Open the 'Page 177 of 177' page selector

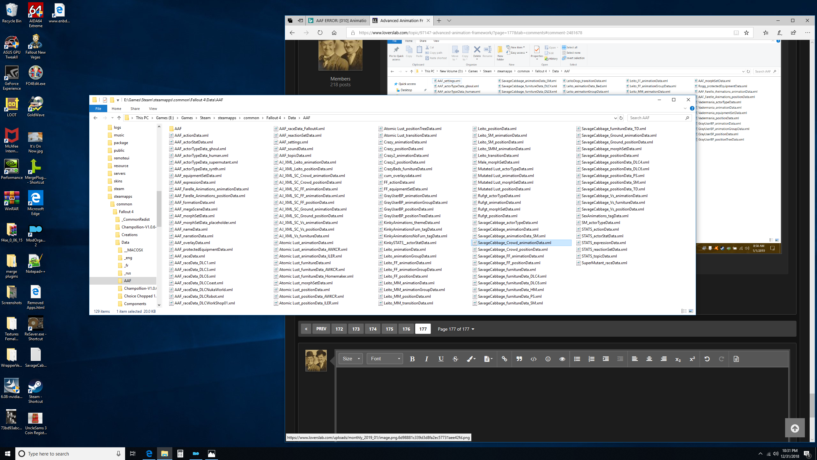tap(456, 329)
